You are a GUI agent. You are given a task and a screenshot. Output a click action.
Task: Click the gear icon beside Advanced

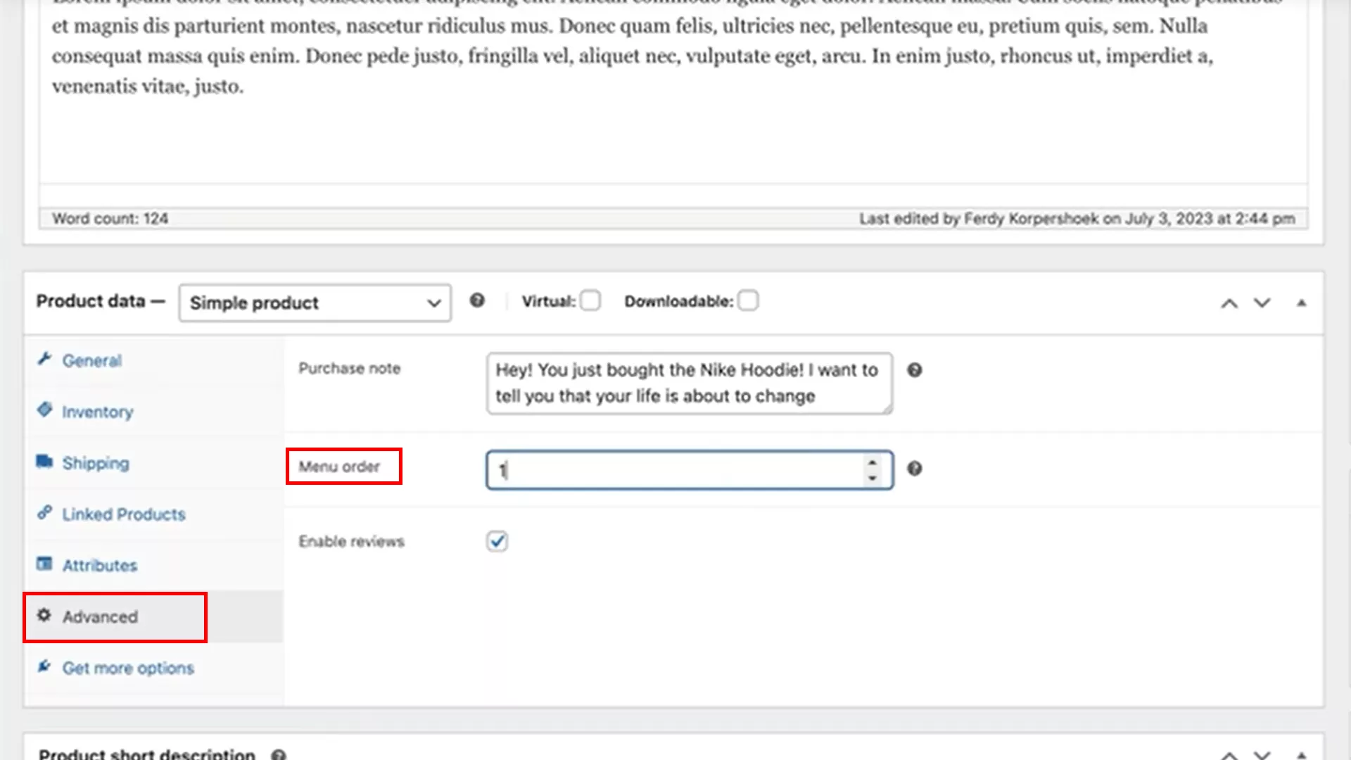click(45, 616)
